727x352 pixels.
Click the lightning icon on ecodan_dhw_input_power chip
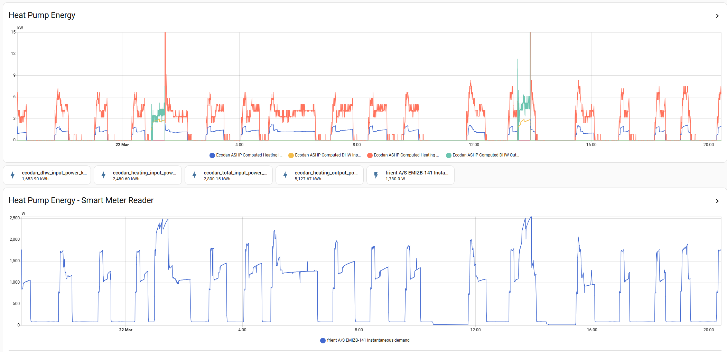pyautogui.click(x=12, y=175)
